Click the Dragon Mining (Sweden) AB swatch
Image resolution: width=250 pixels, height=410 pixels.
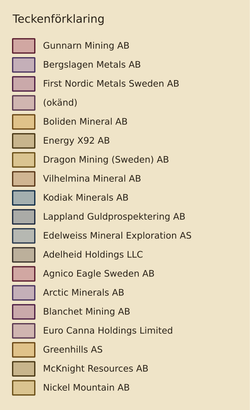click(24, 160)
